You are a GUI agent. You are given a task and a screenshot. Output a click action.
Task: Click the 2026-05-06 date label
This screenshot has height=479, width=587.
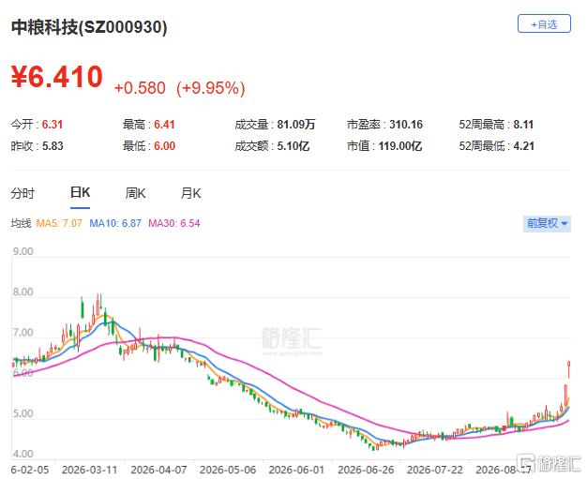coord(228,470)
